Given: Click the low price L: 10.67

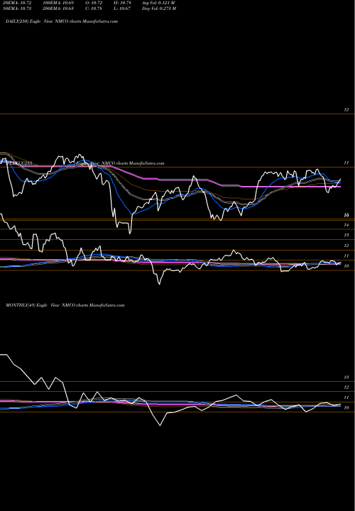Looking at the screenshot, I should coord(122,9).
